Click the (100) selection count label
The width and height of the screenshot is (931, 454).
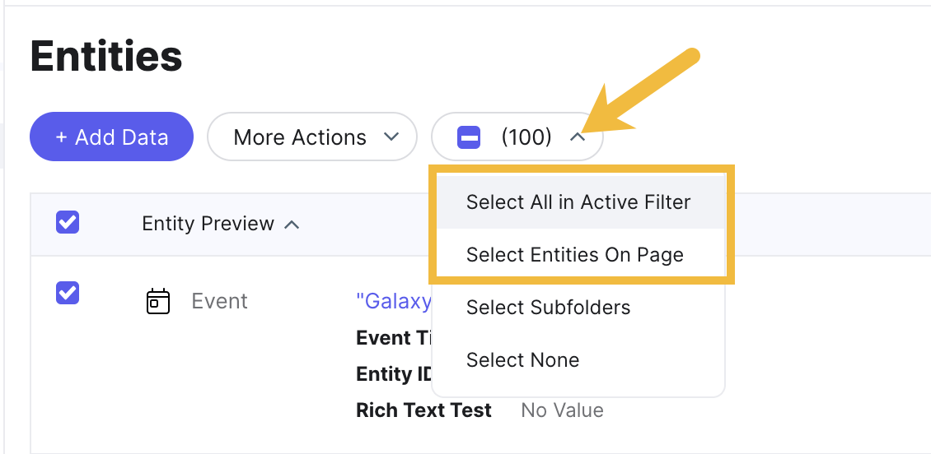526,137
